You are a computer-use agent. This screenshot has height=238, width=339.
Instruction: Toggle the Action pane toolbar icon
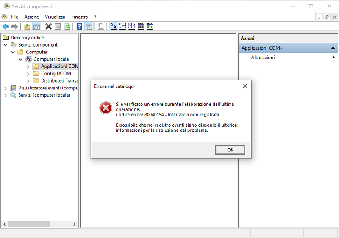click(x=89, y=27)
